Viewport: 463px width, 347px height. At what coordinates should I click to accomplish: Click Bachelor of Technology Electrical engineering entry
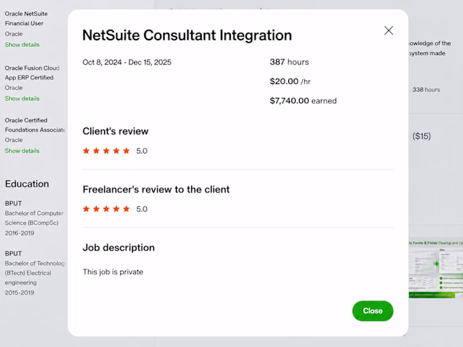coord(35,273)
